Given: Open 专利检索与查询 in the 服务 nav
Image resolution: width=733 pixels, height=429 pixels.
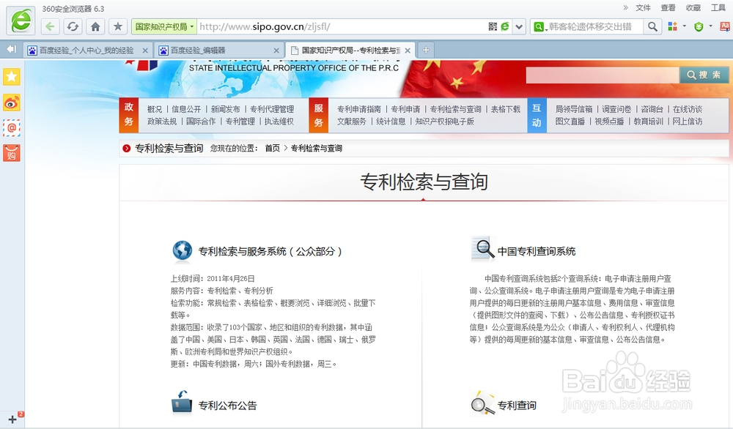Looking at the screenshot, I should click(x=456, y=109).
